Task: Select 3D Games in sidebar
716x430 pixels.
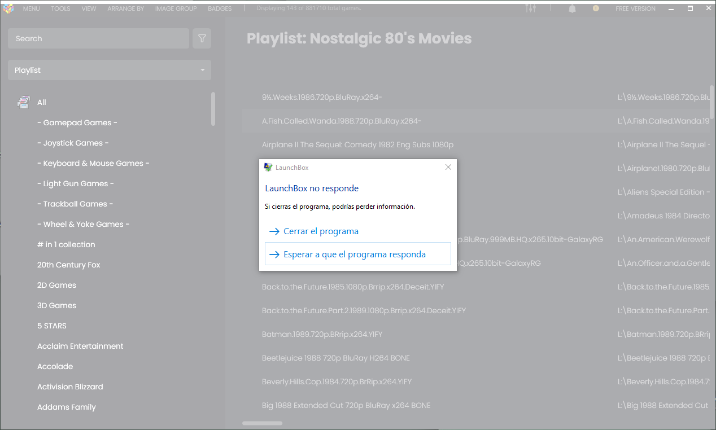Action: 56,305
